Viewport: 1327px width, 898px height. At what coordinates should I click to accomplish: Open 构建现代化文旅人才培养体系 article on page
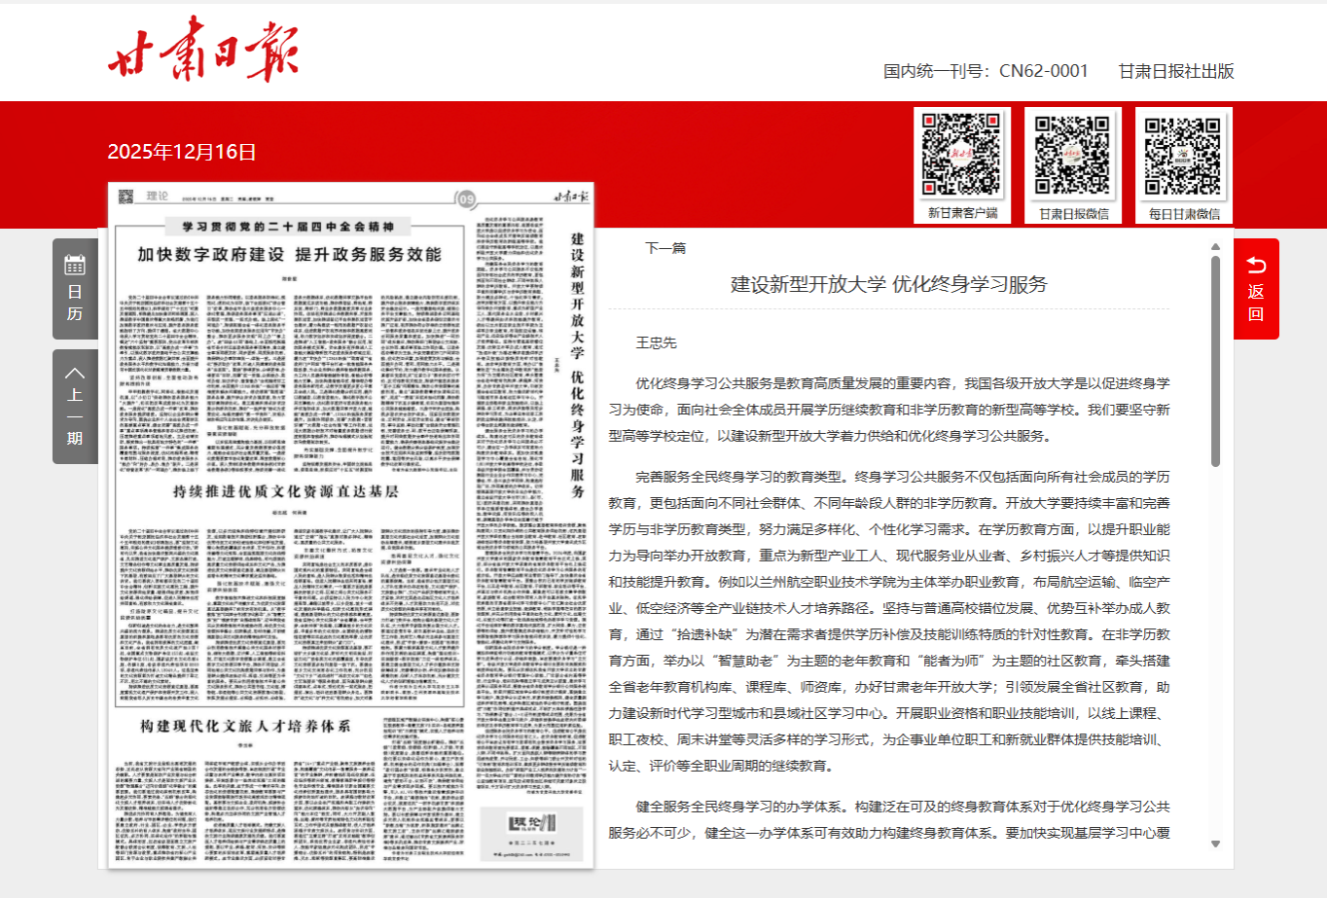tap(245, 726)
